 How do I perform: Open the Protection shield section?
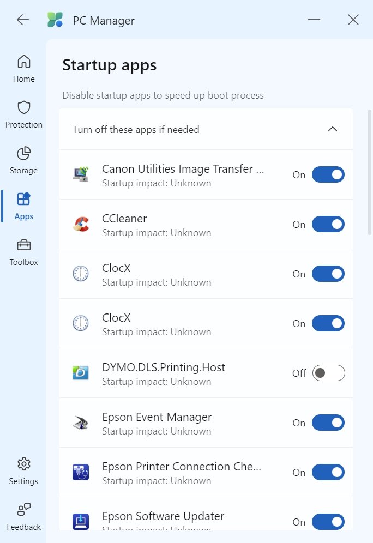(24, 114)
